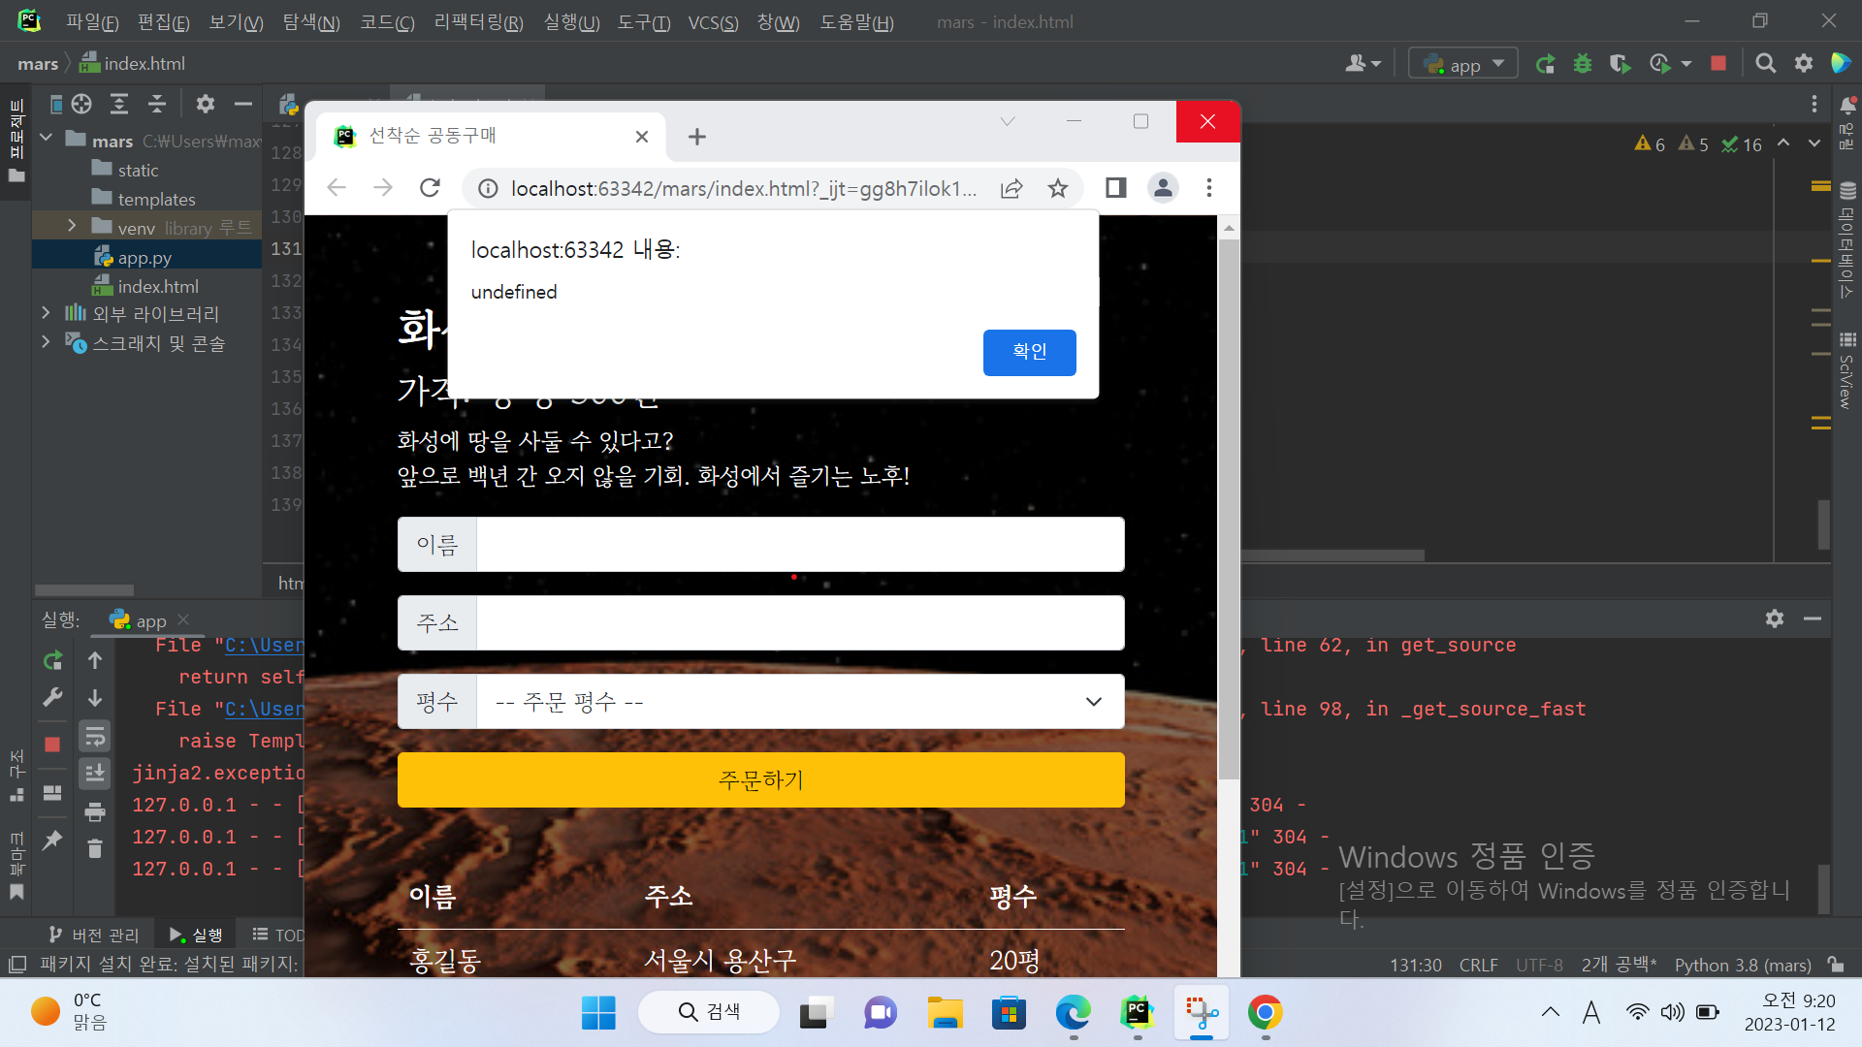Open the 'app' run configuration dropdown
The width and height of the screenshot is (1862, 1047).
(x=1463, y=64)
